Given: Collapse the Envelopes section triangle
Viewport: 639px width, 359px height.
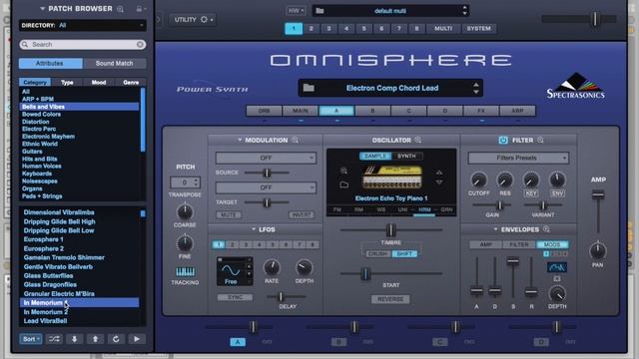Looking at the screenshot, I should point(495,229).
